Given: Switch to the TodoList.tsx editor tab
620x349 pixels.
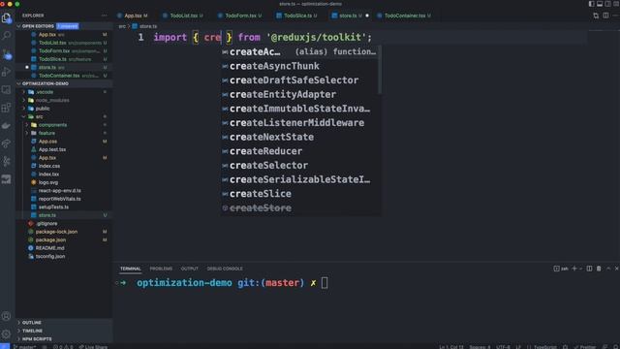Looking at the screenshot, I should 183,16.
